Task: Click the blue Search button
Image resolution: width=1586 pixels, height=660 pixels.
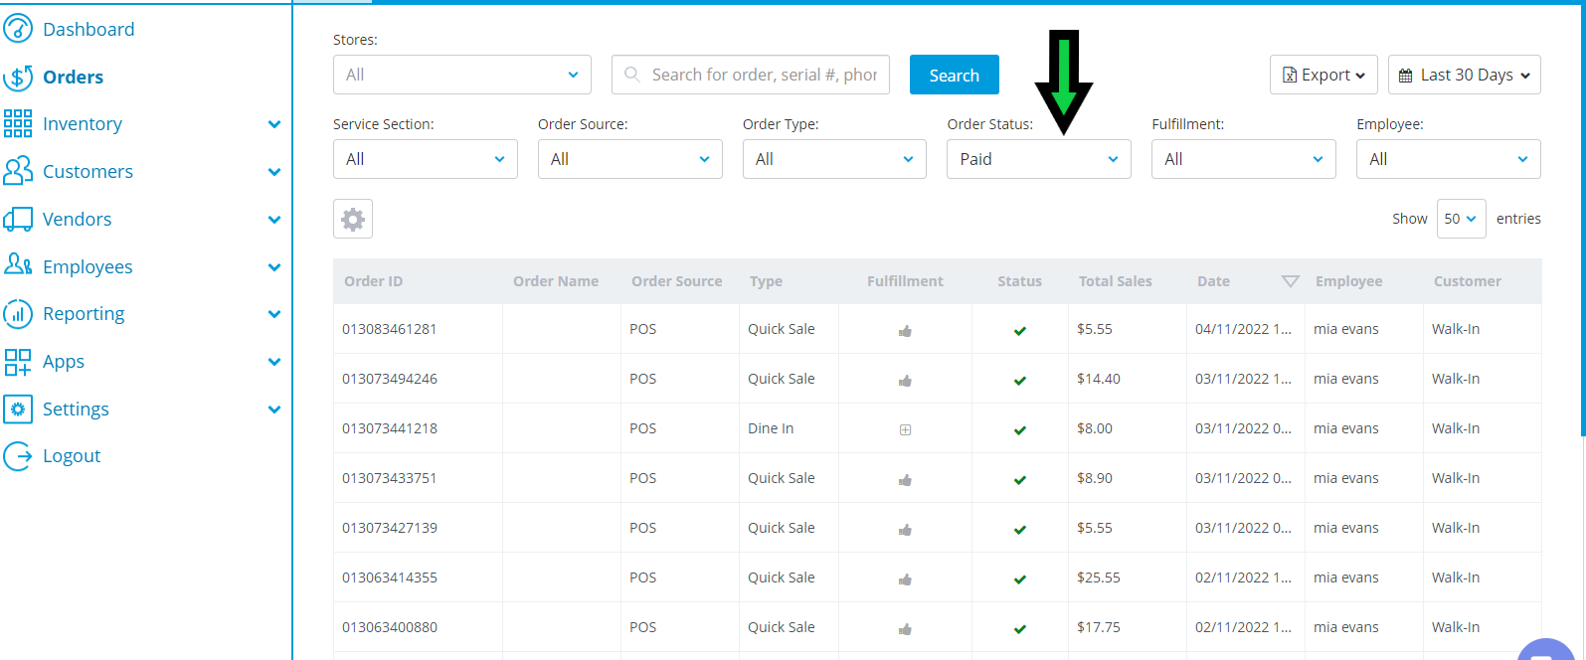Action: click(954, 75)
